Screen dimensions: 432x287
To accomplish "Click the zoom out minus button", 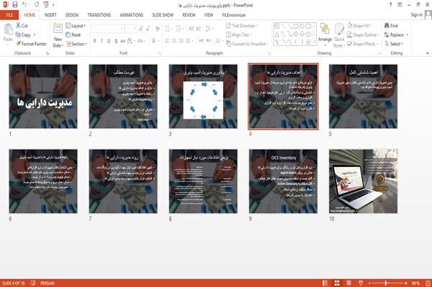I will 370,283.
